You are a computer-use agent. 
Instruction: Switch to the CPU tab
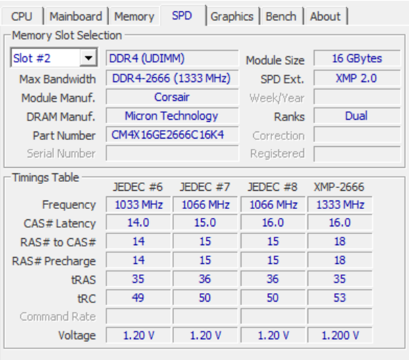tap(22, 17)
